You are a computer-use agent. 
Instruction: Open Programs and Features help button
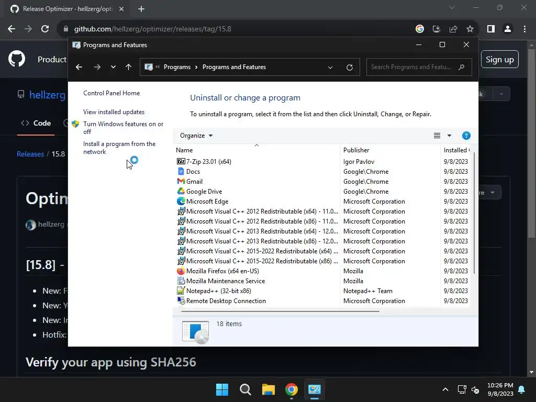[x=466, y=136]
